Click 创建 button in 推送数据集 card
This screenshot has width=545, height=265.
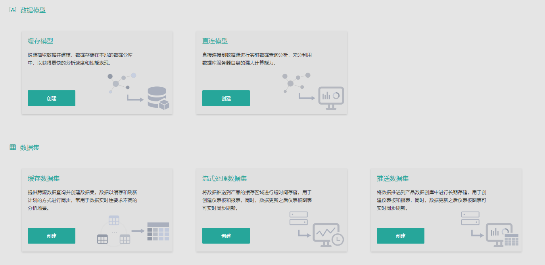(401, 236)
